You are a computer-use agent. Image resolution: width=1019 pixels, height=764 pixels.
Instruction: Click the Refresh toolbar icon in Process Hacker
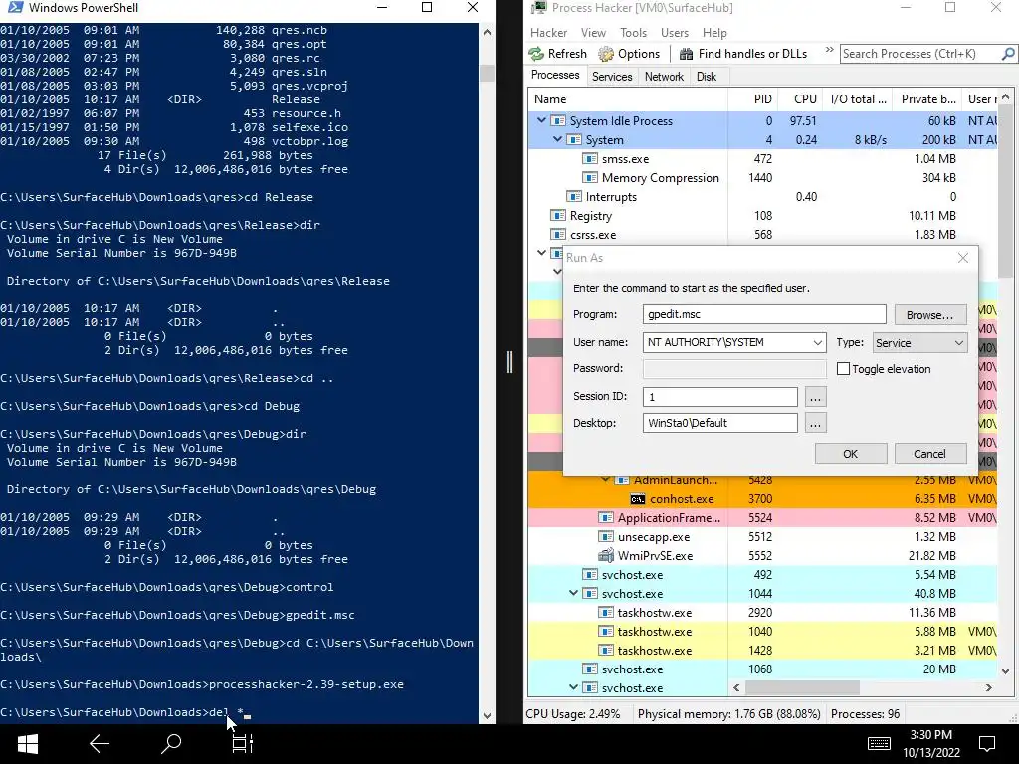click(536, 54)
